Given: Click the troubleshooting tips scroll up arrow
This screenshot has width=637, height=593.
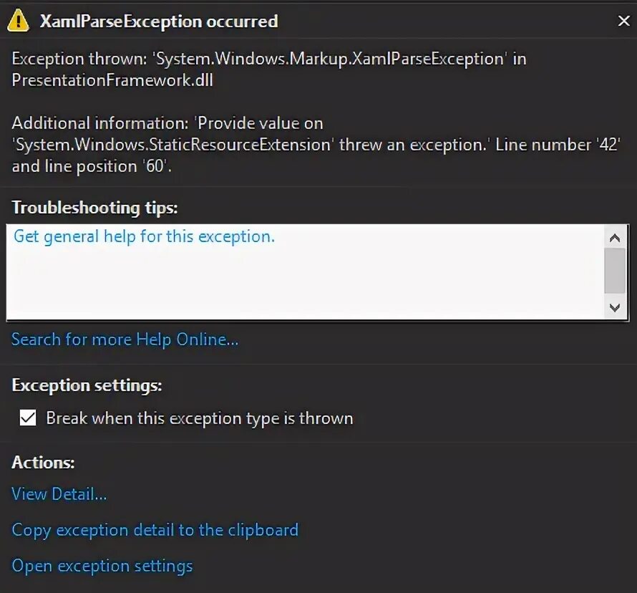Looking at the screenshot, I should pyautogui.click(x=615, y=237).
